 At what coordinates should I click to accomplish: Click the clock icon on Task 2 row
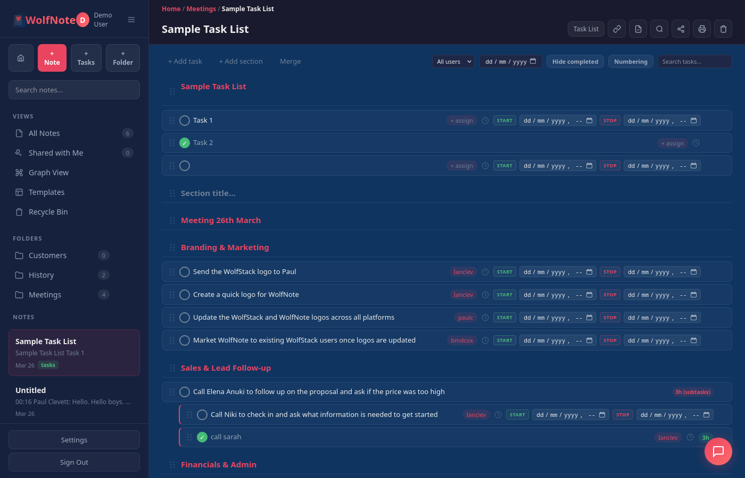point(696,143)
